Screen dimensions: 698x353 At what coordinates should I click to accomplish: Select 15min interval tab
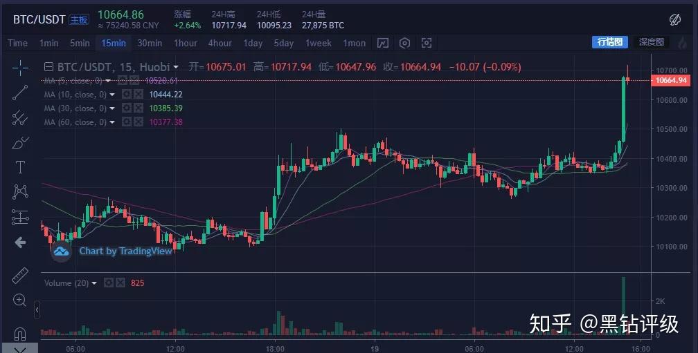tap(114, 43)
